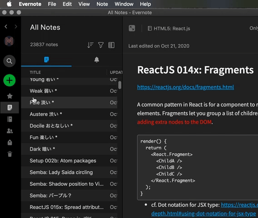Click the ReactJS 014x: Fragments title
Screen dimensions: 258x218
[195, 70]
